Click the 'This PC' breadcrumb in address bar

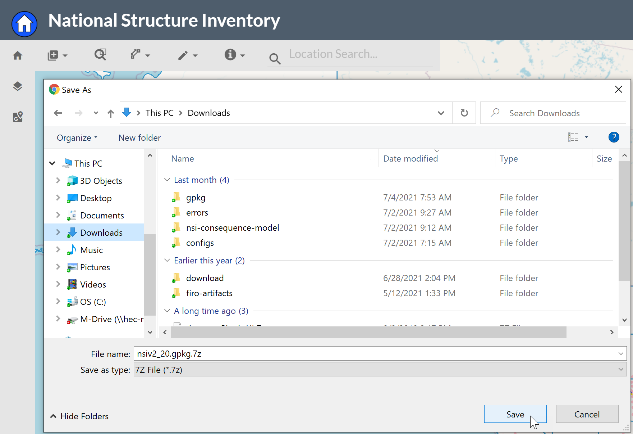(159, 113)
